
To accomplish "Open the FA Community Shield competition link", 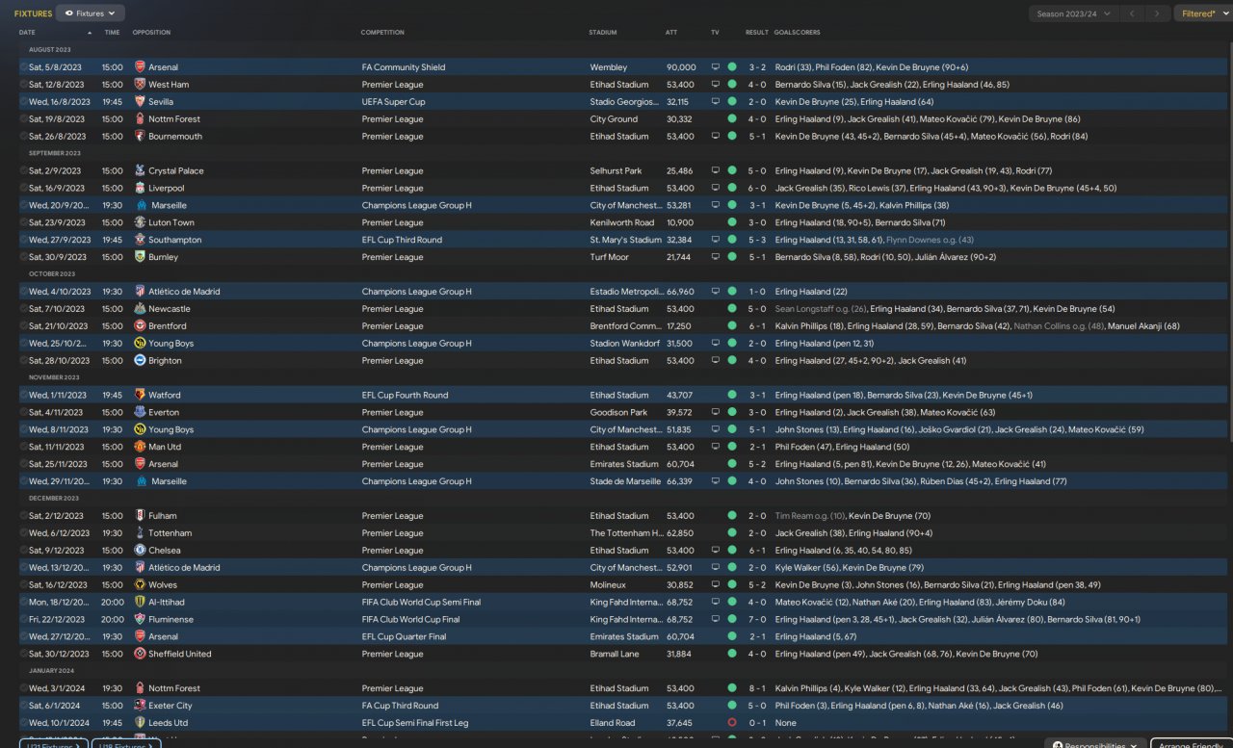I will pyautogui.click(x=404, y=67).
